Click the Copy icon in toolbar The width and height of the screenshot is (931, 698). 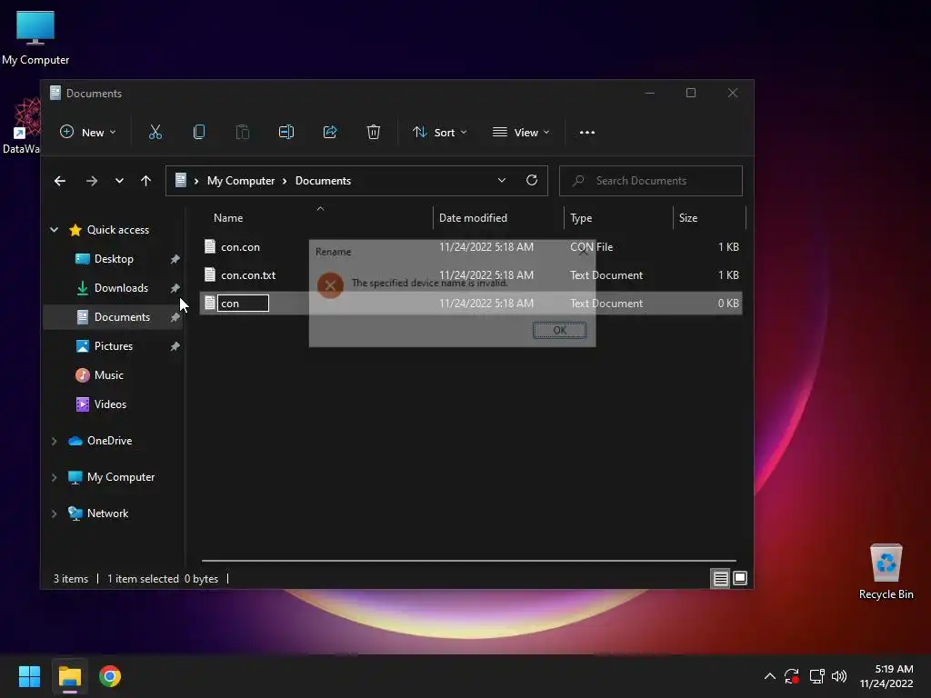click(199, 132)
